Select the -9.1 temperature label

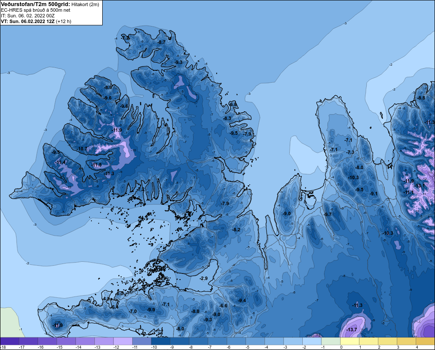374,193
